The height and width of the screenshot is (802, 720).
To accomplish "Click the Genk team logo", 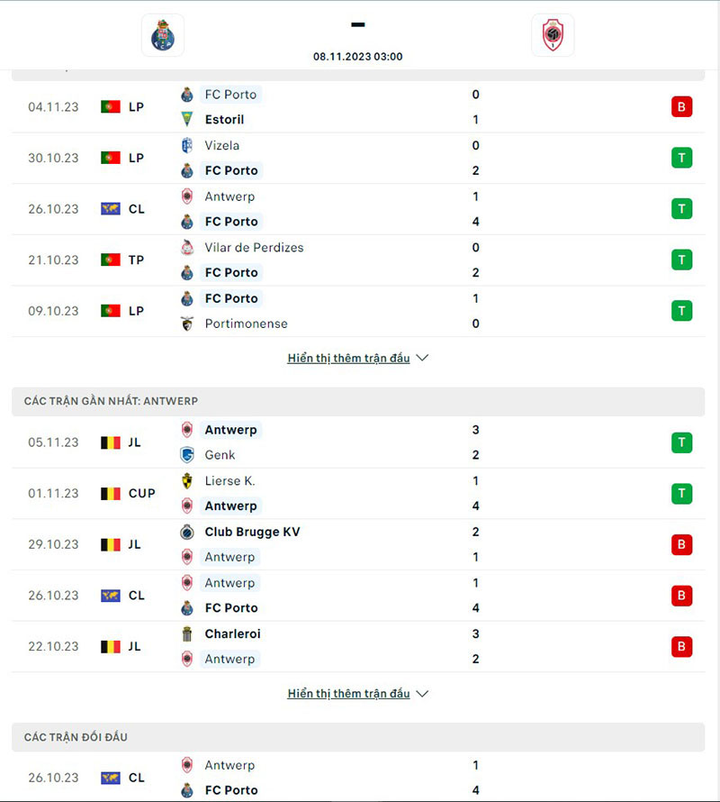I will coord(187,455).
